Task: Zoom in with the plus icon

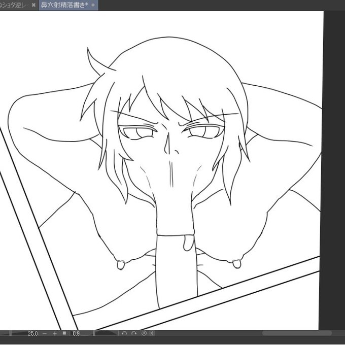Action: pyautogui.click(x=55, y=333)
